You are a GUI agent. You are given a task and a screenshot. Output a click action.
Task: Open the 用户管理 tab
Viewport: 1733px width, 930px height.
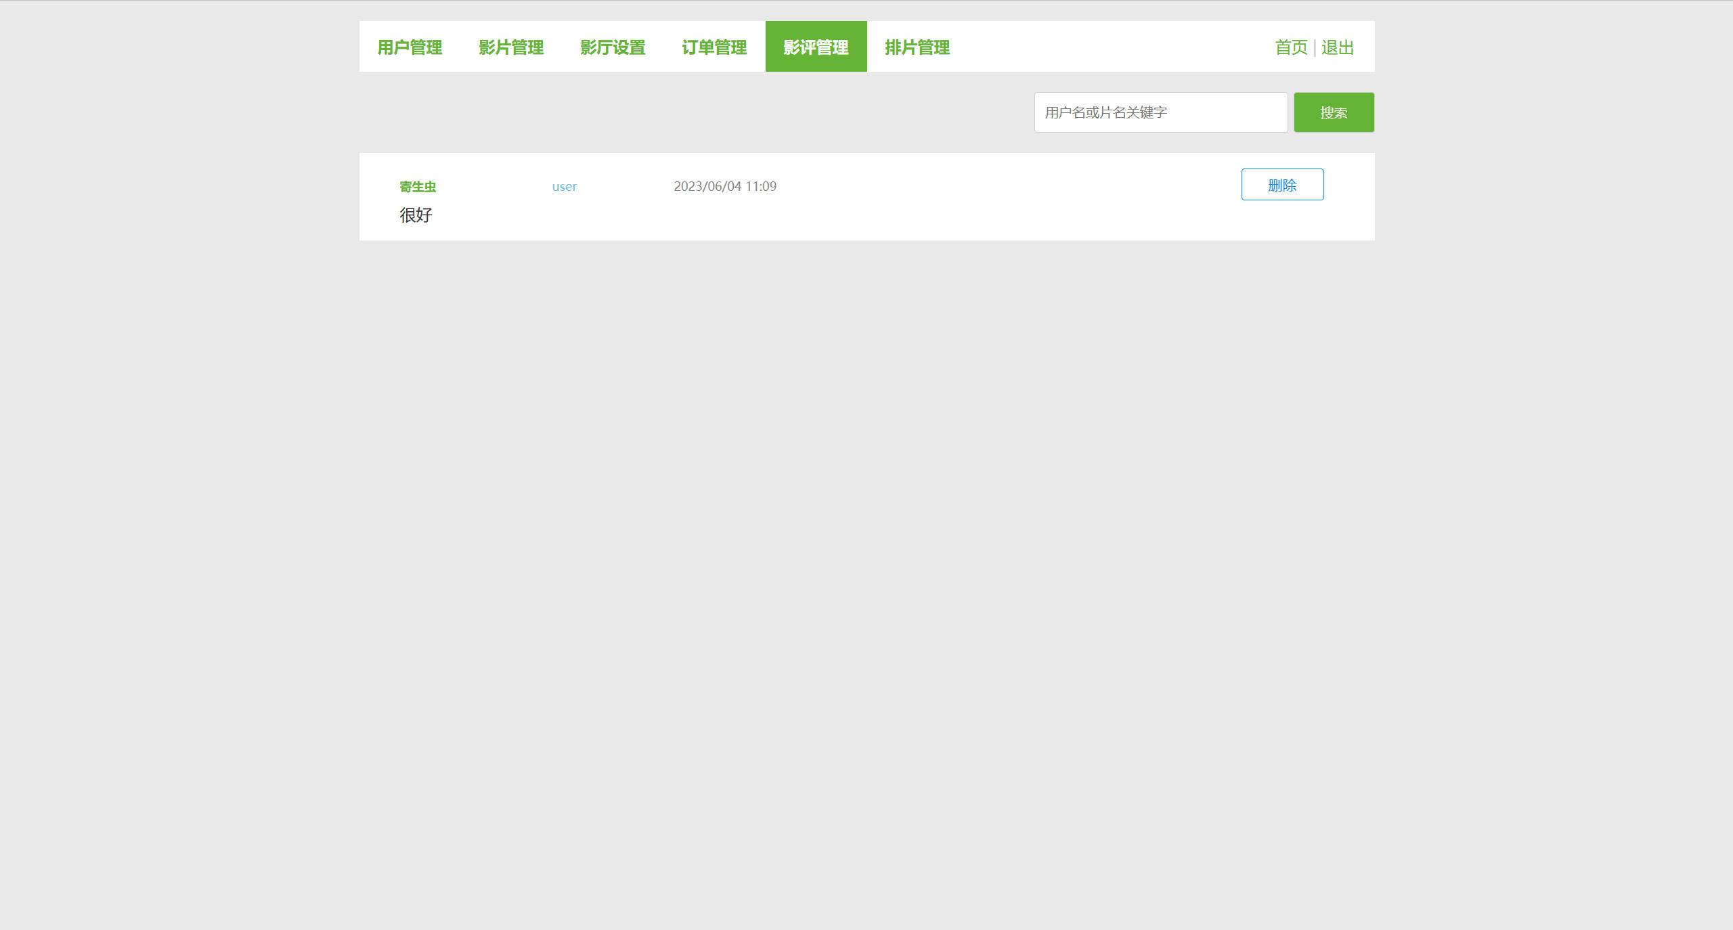[410, 47]
